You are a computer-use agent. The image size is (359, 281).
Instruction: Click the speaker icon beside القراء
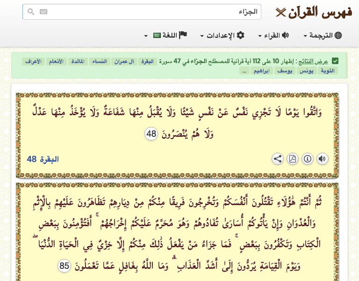click(285, 35)
